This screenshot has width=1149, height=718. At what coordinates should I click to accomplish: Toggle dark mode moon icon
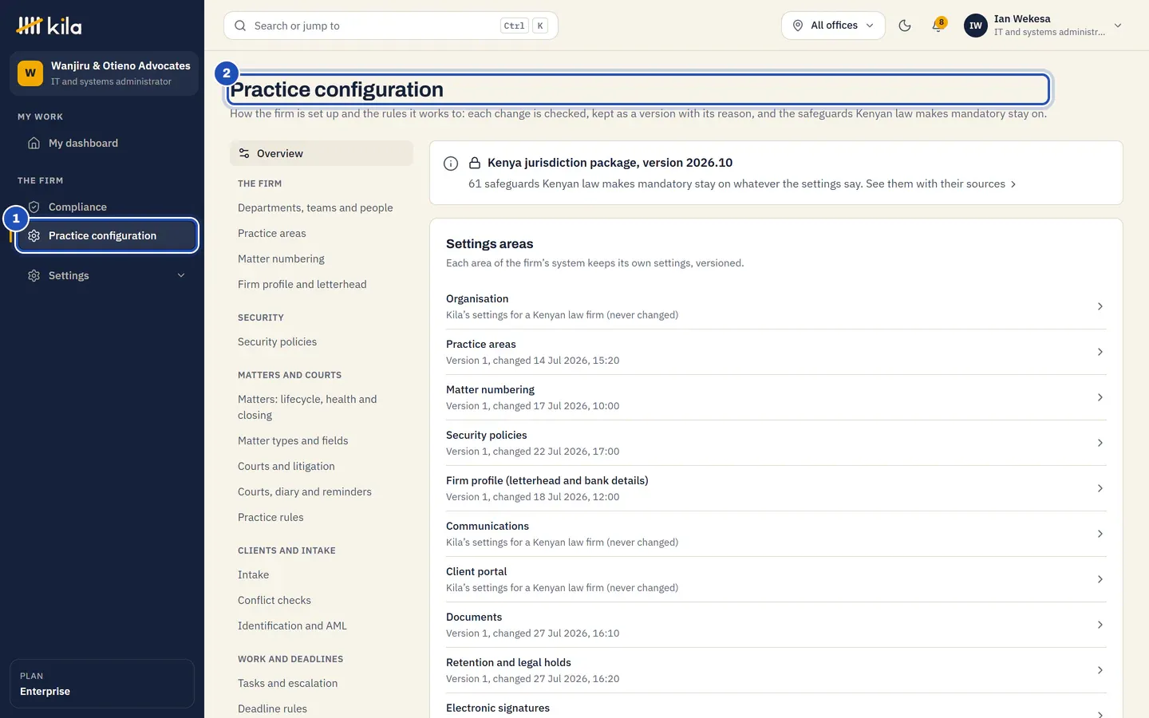click(905, 26)
